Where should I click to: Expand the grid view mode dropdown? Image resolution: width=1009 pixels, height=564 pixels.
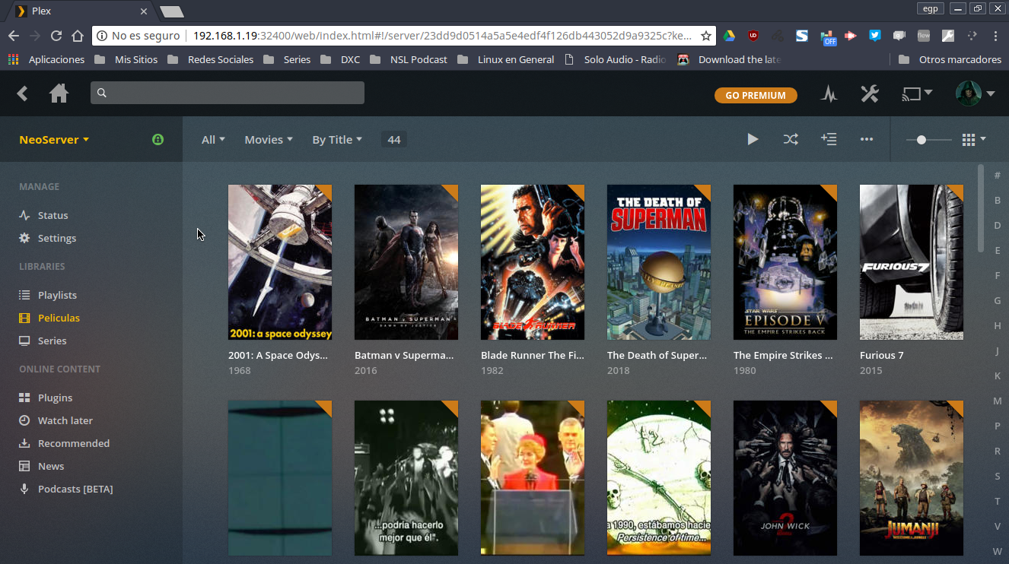tap(974, 139)
